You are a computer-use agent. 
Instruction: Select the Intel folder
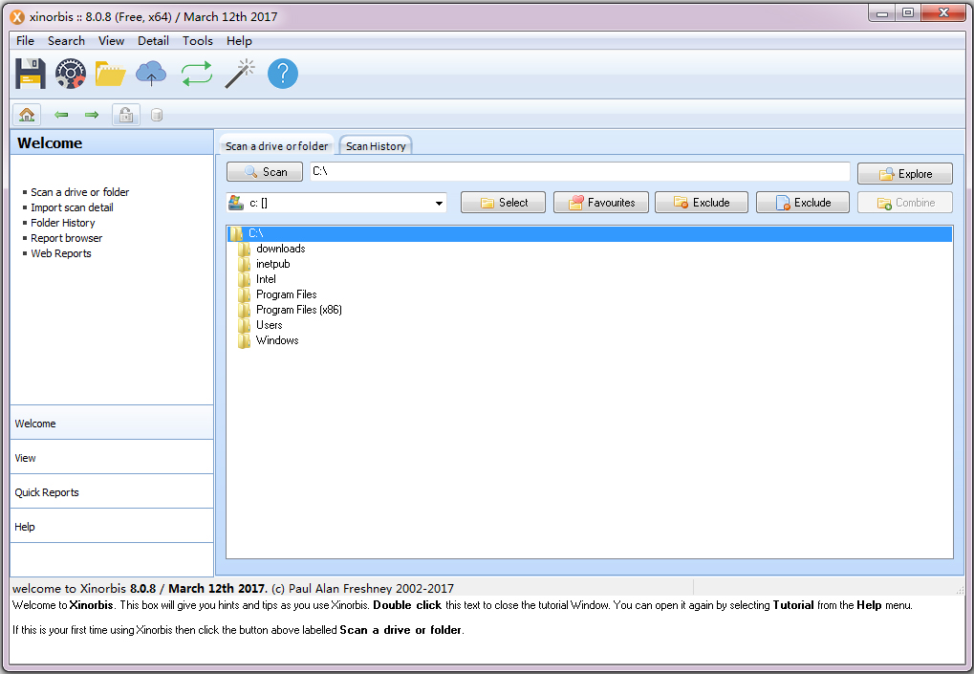[x=266, y=279]
